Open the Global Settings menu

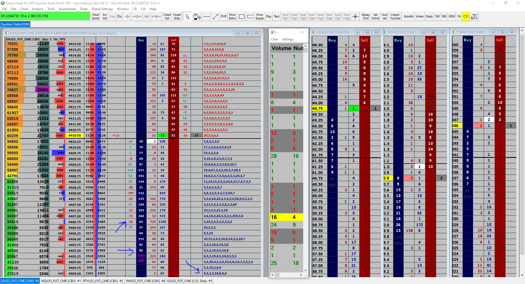point(102,9)
